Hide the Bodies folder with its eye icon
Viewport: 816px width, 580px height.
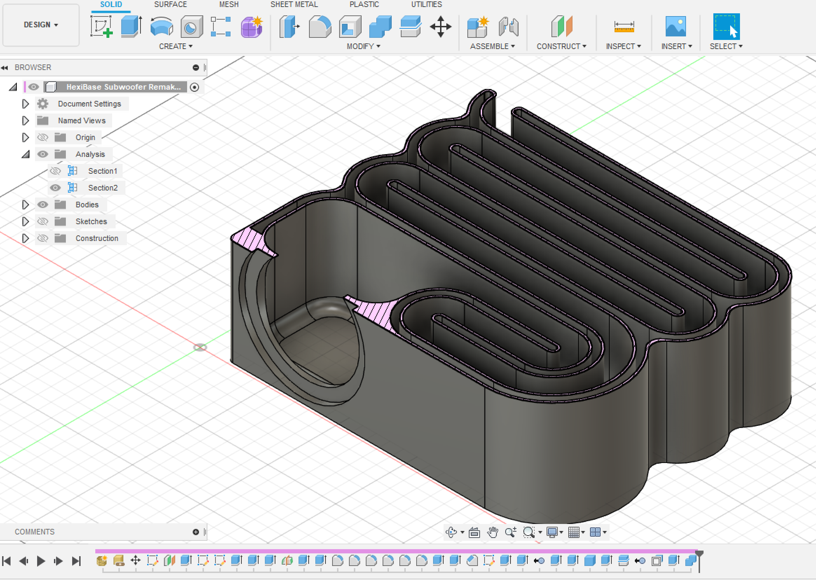tap(42, 205)
